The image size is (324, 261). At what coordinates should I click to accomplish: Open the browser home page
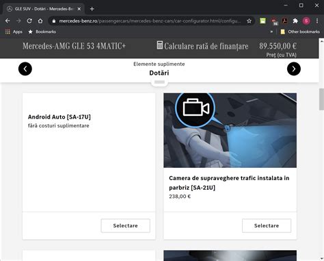coord(40,21)
